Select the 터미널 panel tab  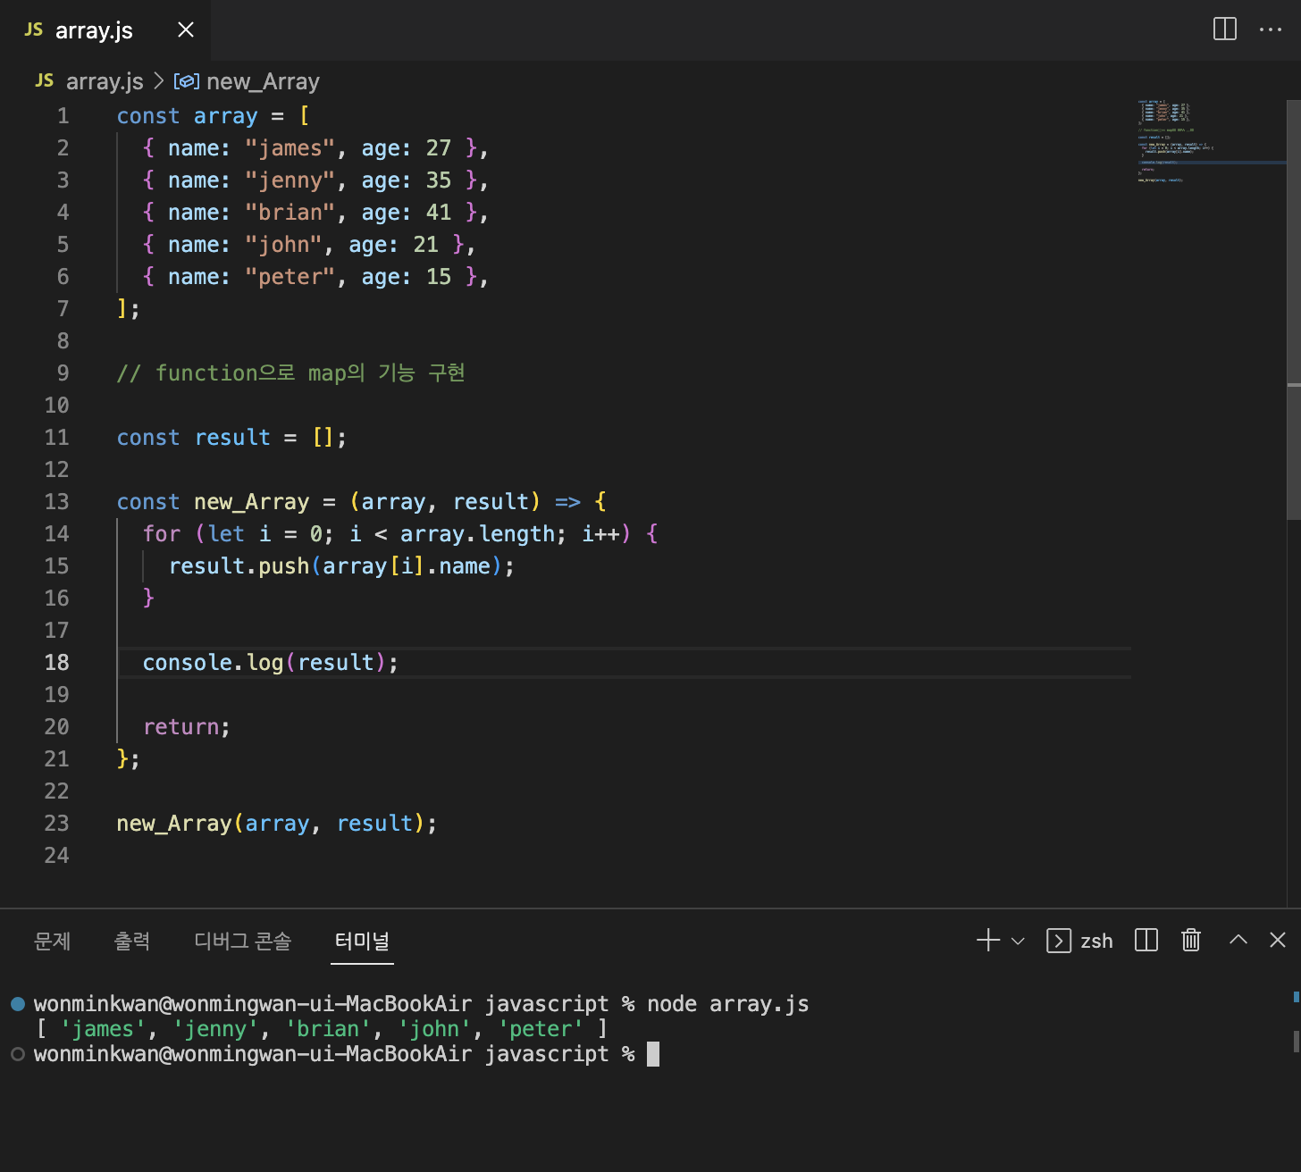coord(362,941)
